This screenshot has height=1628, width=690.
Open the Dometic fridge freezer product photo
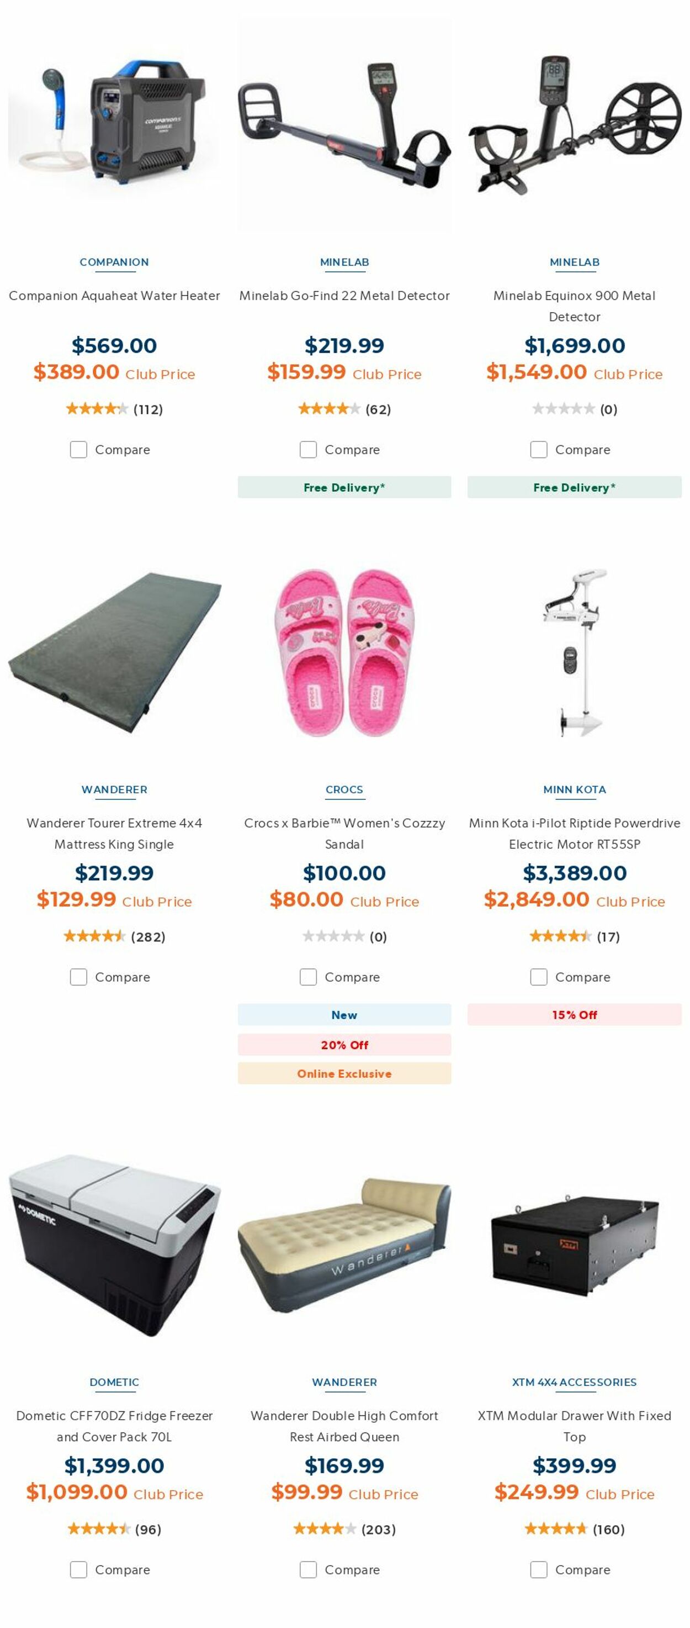[114, 1244]
